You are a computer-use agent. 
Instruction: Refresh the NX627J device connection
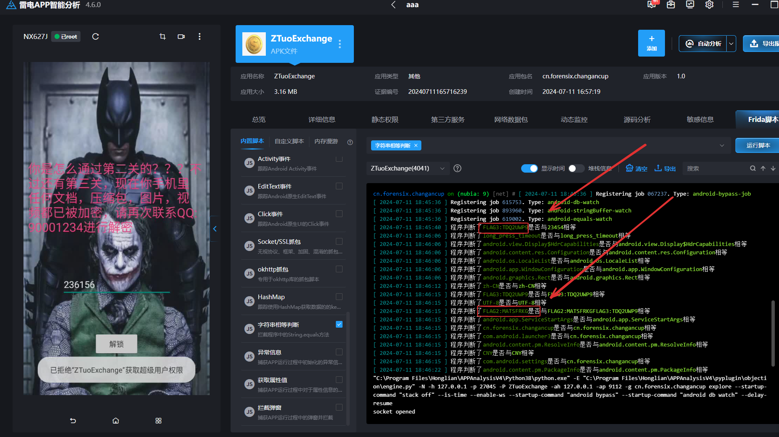click(96, 36)
